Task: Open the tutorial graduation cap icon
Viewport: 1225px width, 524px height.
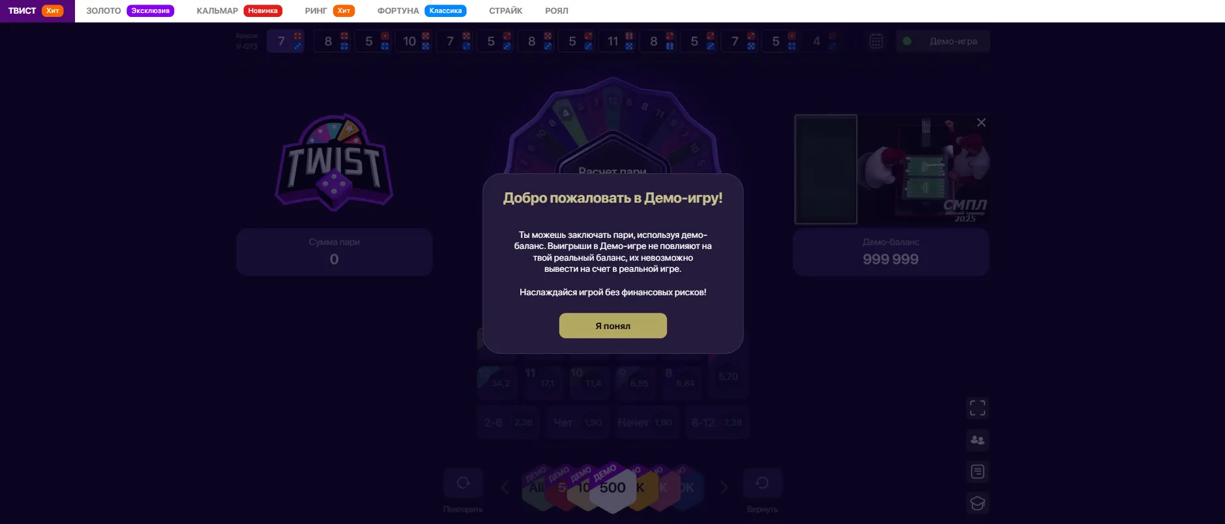Action: 977,503
